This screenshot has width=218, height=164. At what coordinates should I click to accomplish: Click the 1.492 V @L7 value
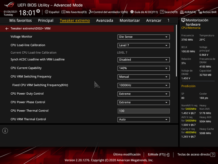pyautogui.click(x=188, y=113)
